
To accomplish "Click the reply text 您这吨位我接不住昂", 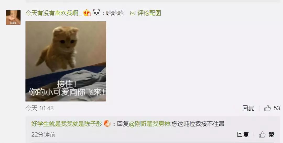I will [198, 124].
